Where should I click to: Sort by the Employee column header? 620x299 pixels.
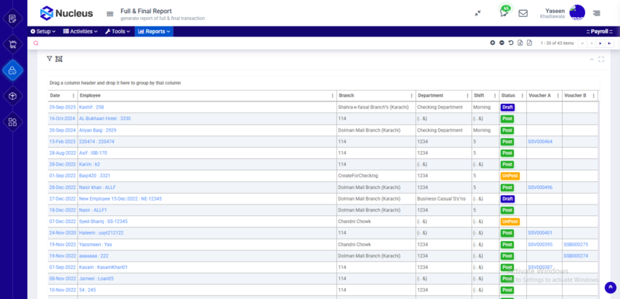(x=90, y=95)
